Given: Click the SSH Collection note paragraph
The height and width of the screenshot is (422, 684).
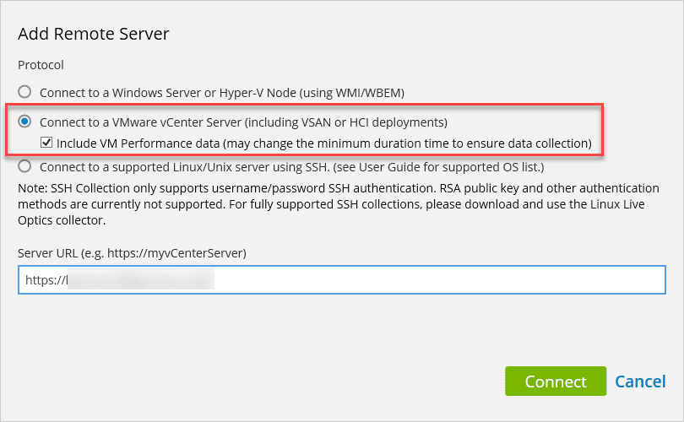Looking at the screenshot, I should click(x=338, y=203).
